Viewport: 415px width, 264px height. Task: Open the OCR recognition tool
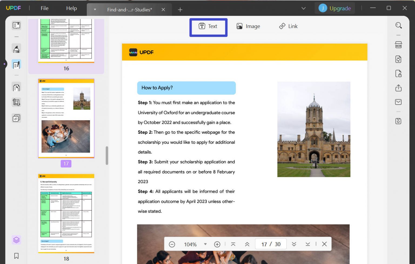pyautogui.click(x=398, y=45)
